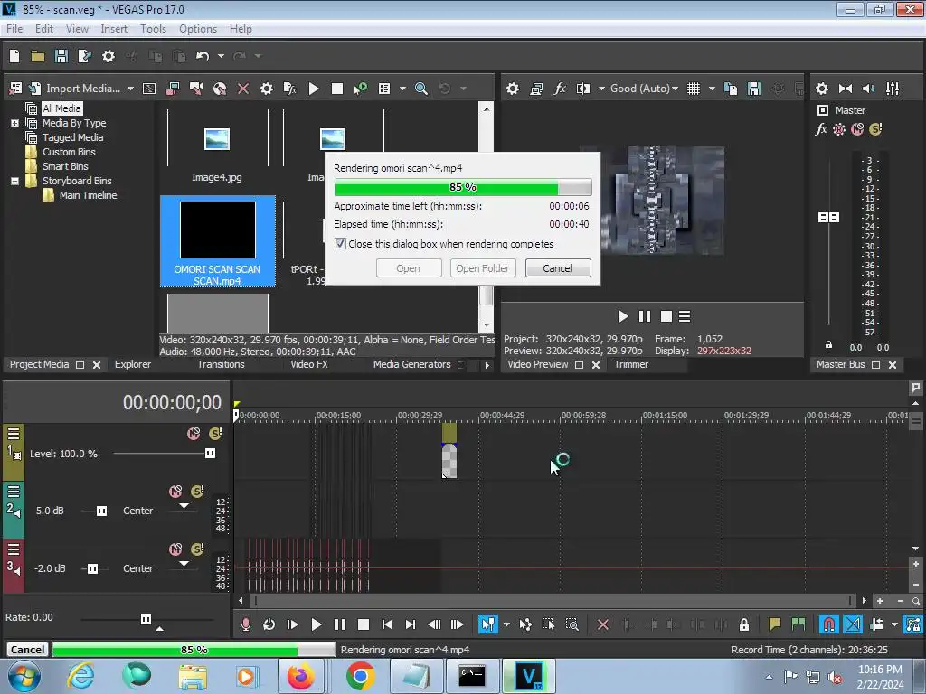Open the Video Preview settings gear
Image resolution: width=926 pixels, height=694 pixels.
click(513, 89)
